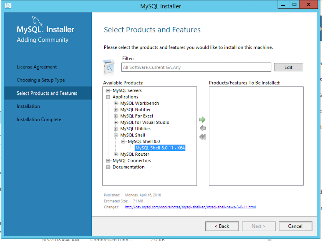The image size is (322, 241).
Task: Click the Products/Features To Be Installed list
Action: pyautogui.click(x=256, y=136)
